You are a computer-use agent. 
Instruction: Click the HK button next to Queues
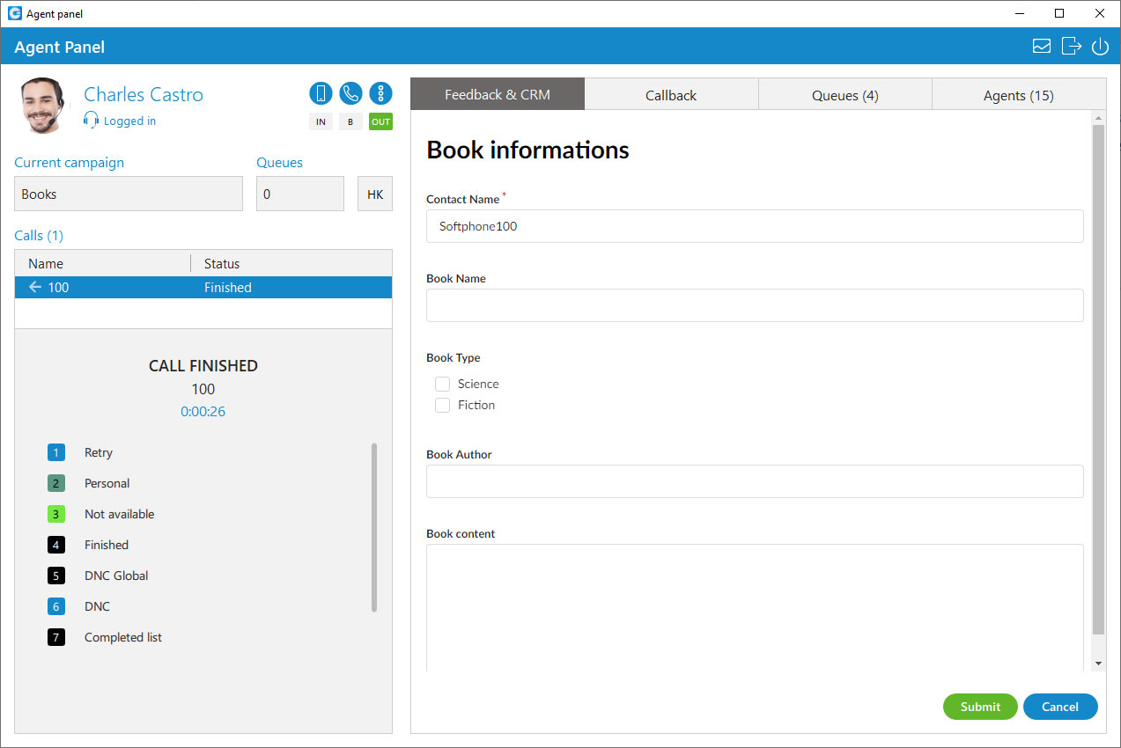click(374, 193)
